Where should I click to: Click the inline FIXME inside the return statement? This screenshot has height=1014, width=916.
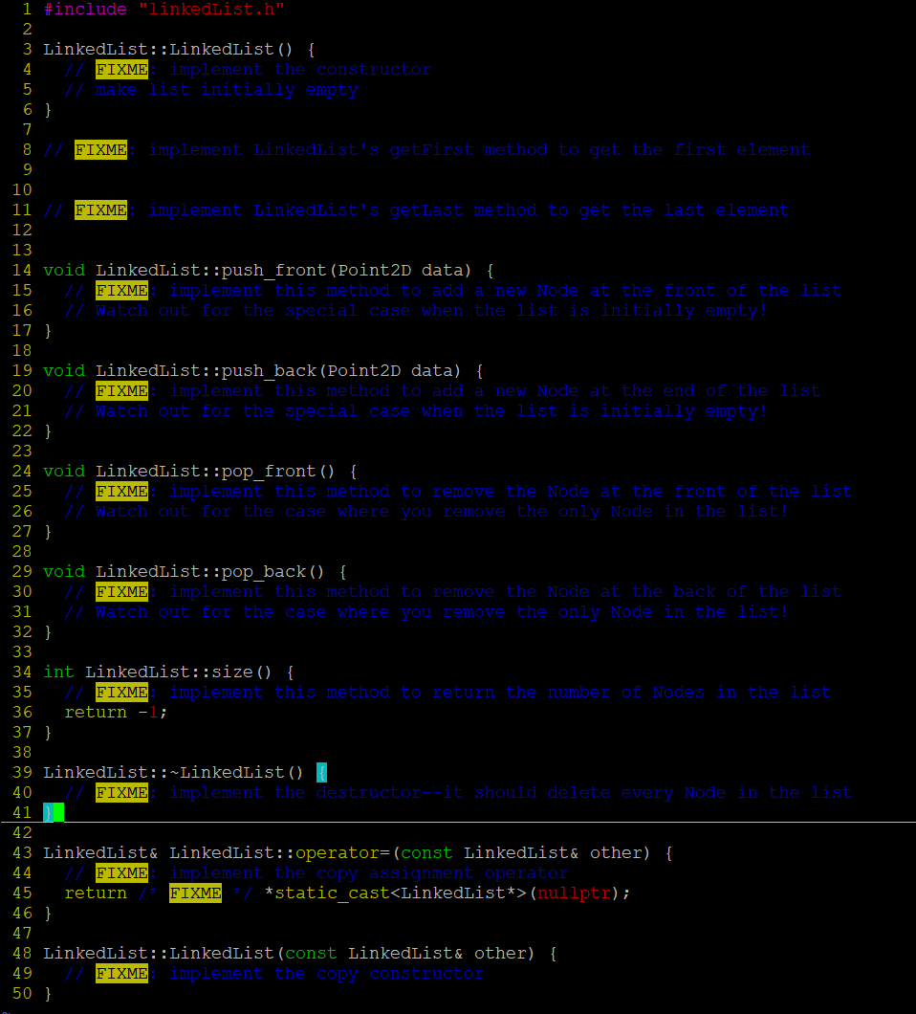pyautogui.click(x=195, y=893)
